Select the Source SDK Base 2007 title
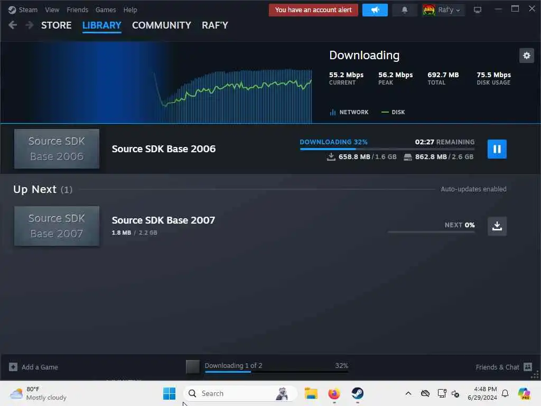The image size is (541, 406). (x=163, y=220)
